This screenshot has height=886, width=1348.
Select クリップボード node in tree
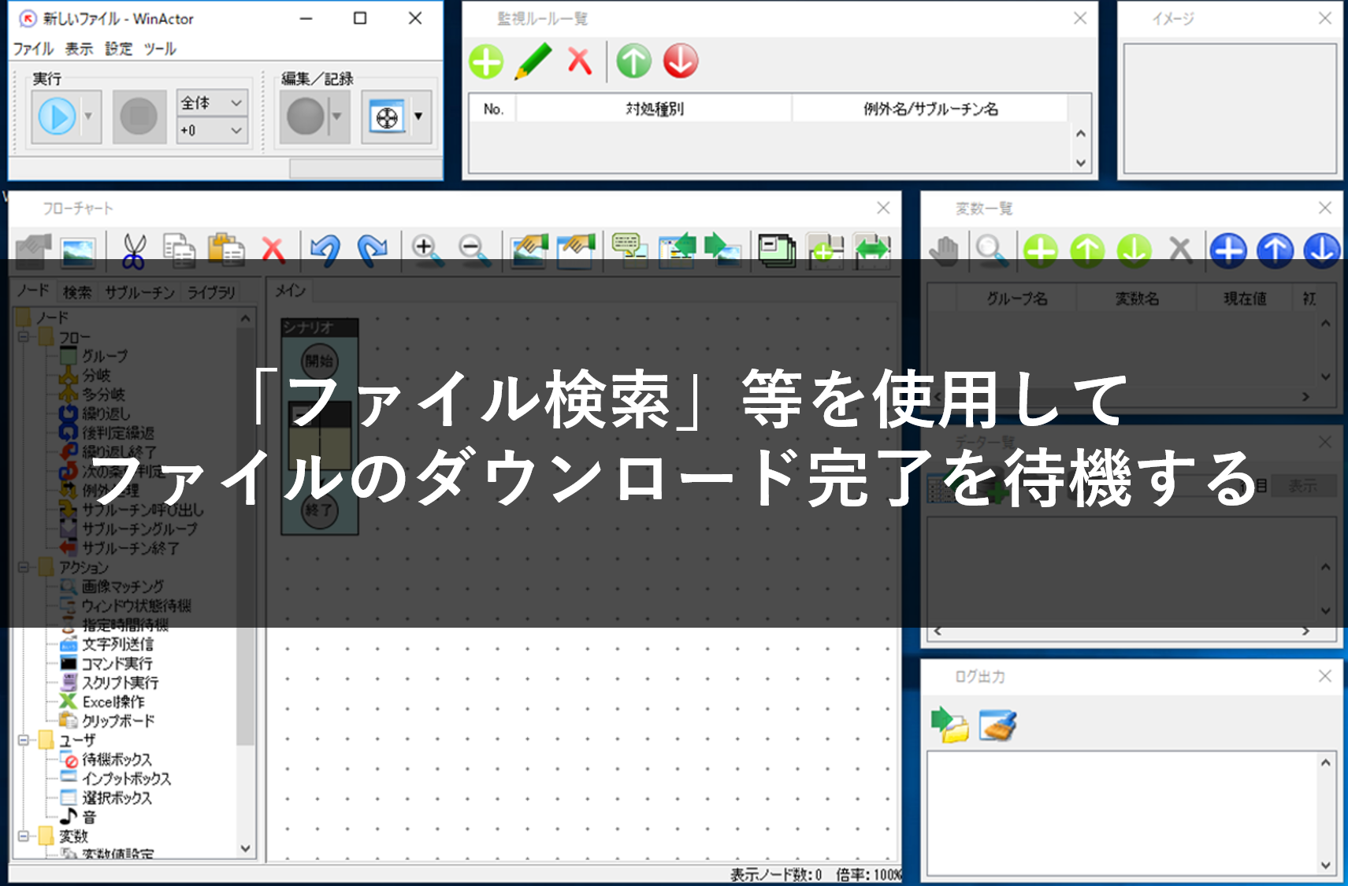[x=118, y=721]
